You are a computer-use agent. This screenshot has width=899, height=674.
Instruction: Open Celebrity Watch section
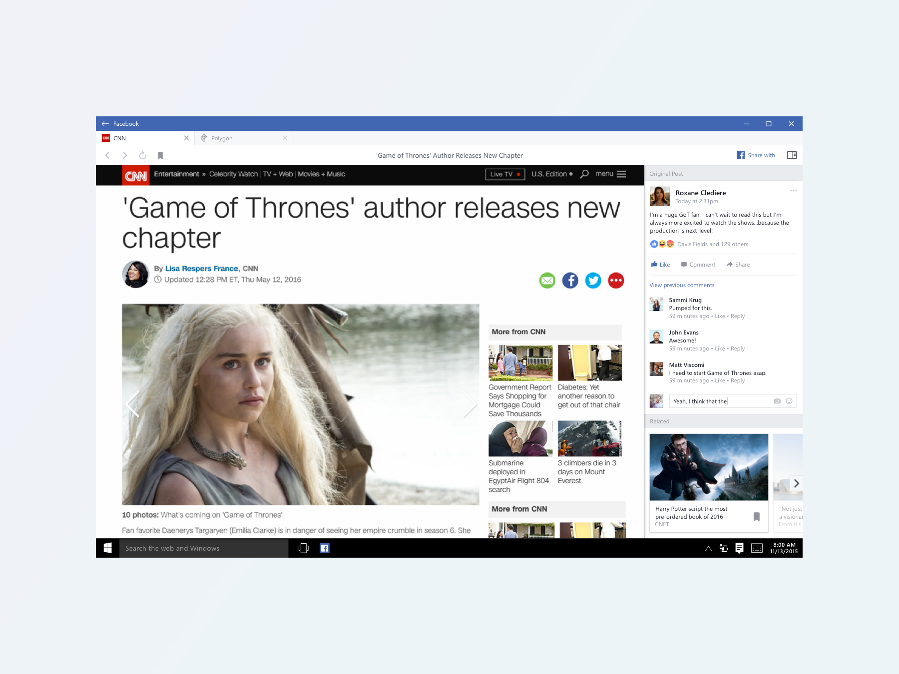click(x=233, y=174)
